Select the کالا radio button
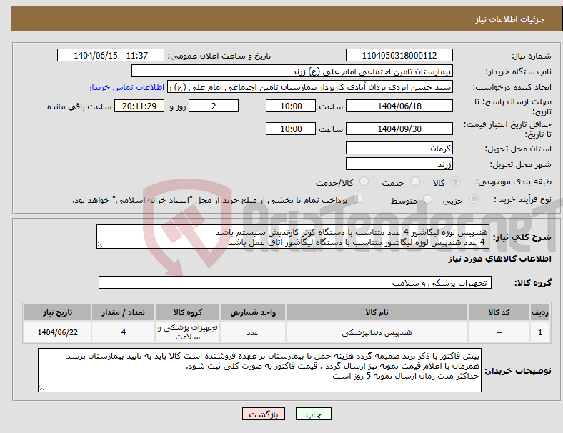The height and width of the screenshot is (433, 563). coord(455,181)
